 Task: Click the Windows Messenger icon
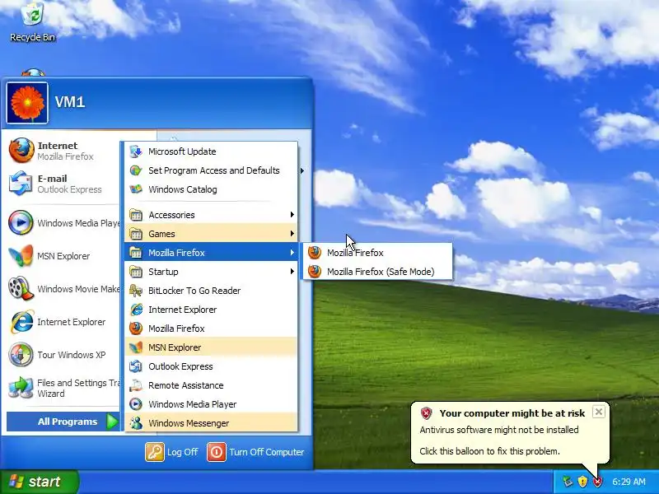tap(136, 423)
